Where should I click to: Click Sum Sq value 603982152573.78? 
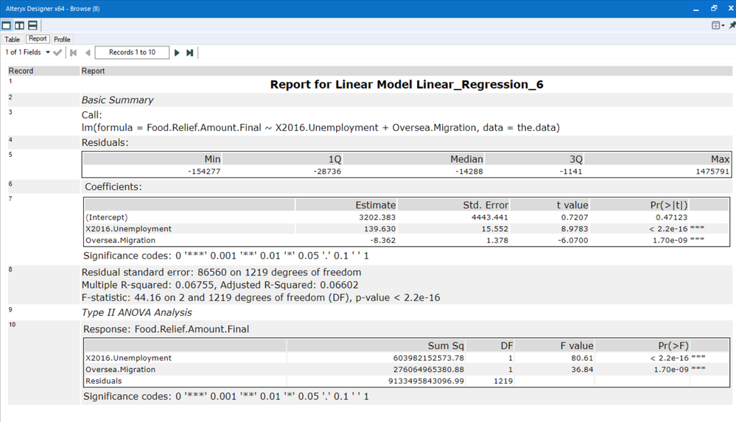click(x=429, y=358)
